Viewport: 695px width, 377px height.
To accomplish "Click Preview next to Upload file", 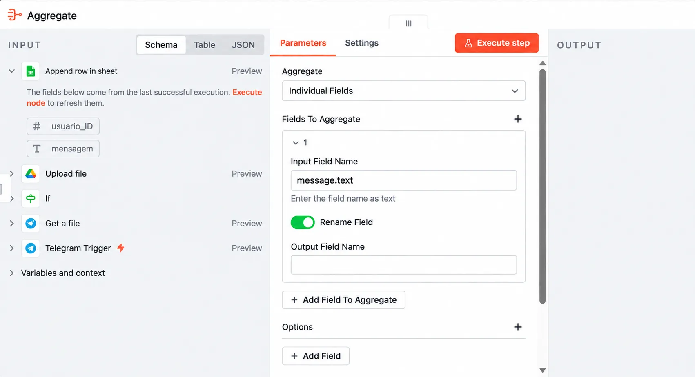I will tap(247, 174).
